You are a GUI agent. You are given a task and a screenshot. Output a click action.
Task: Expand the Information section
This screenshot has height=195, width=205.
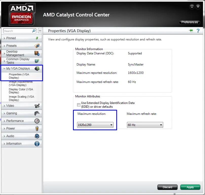point(22,144)
